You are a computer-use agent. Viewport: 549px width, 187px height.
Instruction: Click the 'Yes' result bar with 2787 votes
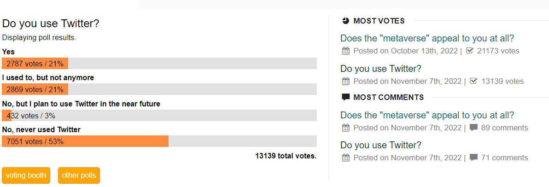[159, 64]
